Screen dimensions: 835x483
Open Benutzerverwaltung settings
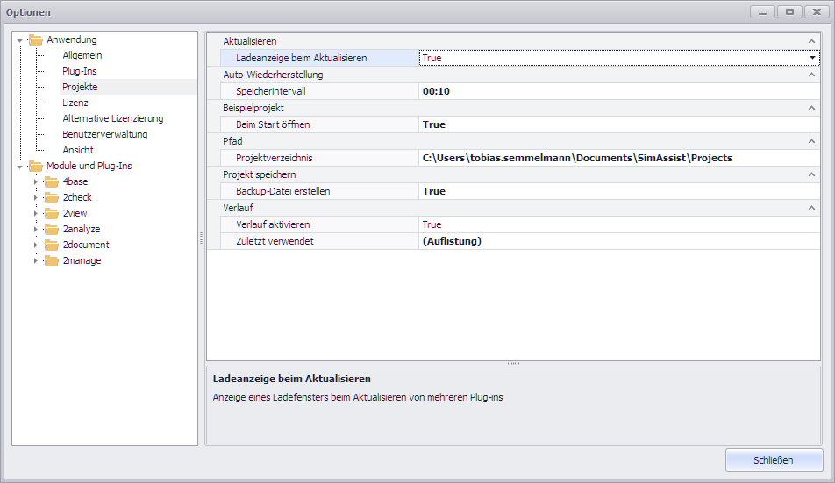(105, 135)
